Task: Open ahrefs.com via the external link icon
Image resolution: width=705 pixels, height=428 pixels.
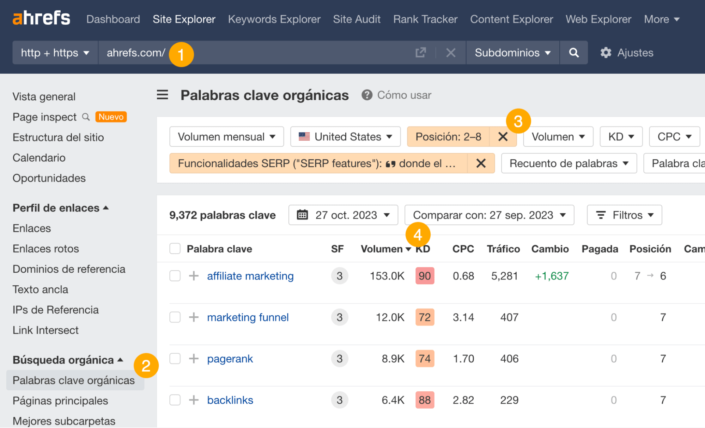Action: coord(421,52)
